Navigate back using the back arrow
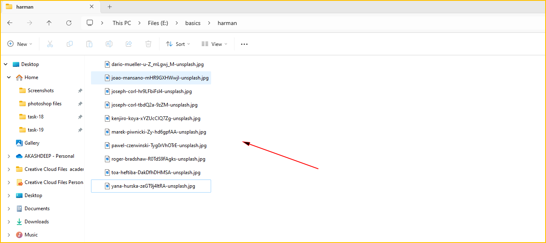Image resolution: width=546 pixels, height=243 pixels. tap(10, 23)
